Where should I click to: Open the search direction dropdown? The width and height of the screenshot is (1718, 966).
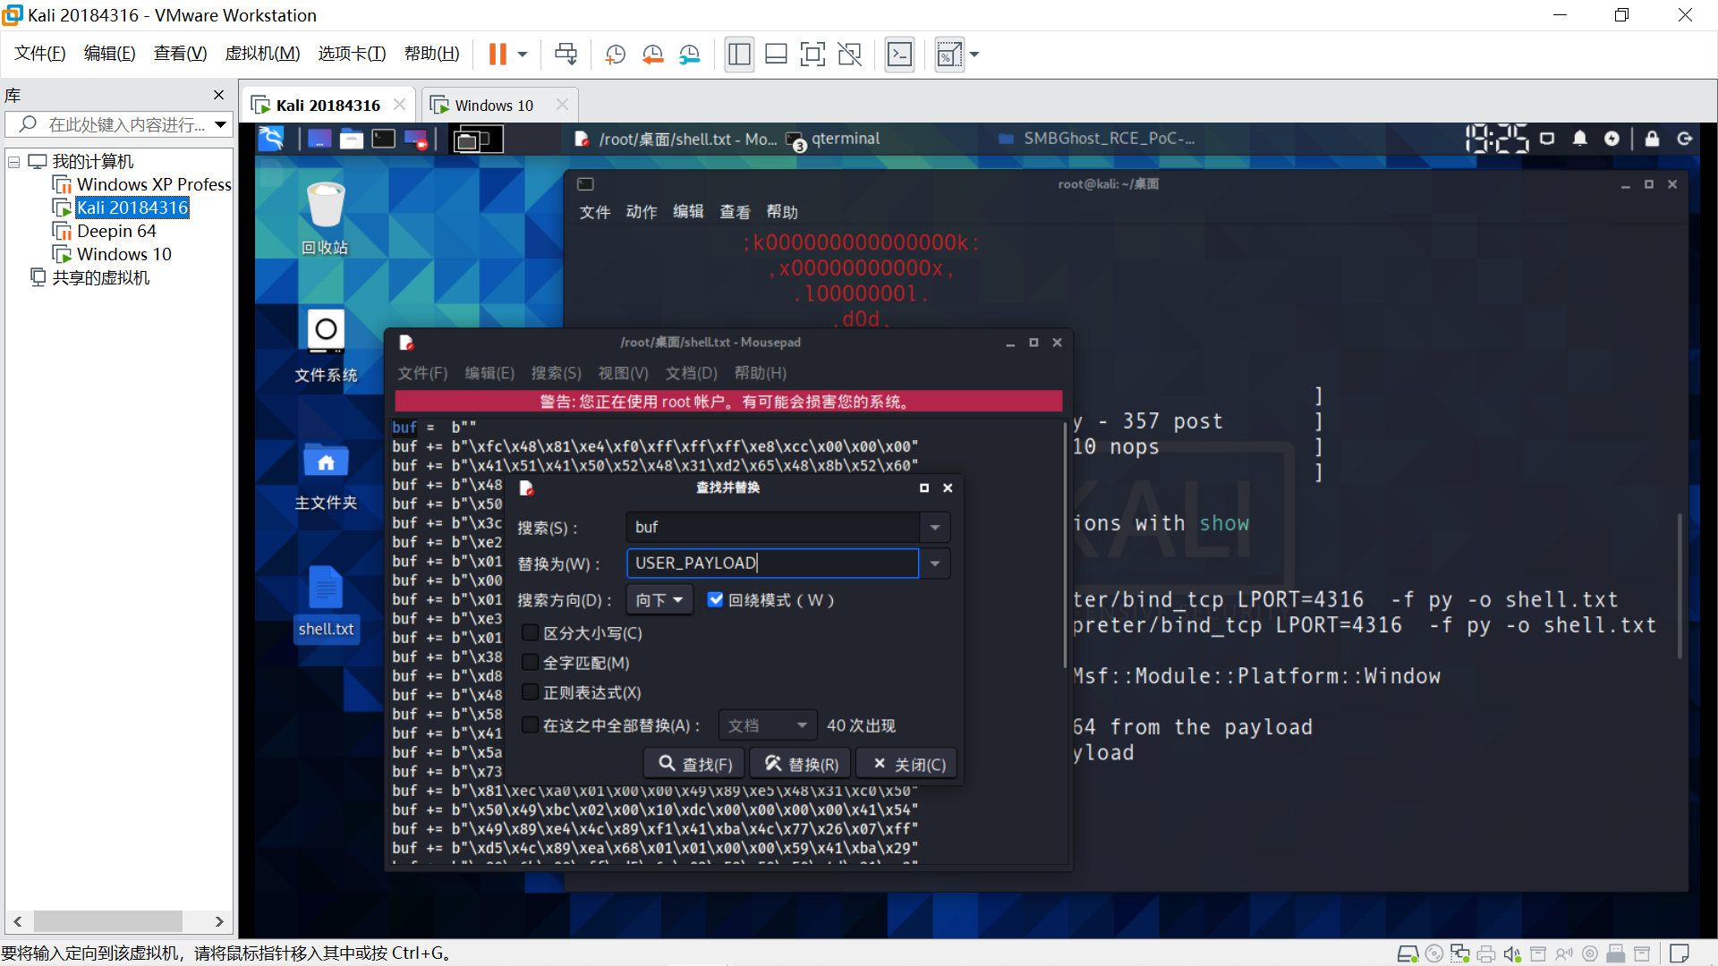click(659, 600)
